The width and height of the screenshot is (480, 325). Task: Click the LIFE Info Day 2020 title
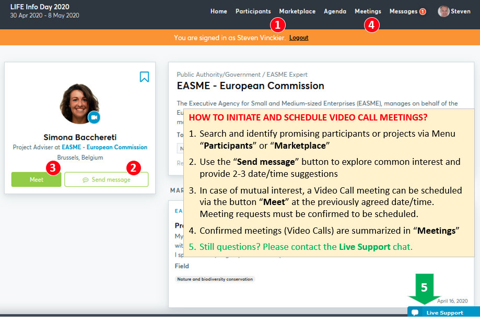40,7
